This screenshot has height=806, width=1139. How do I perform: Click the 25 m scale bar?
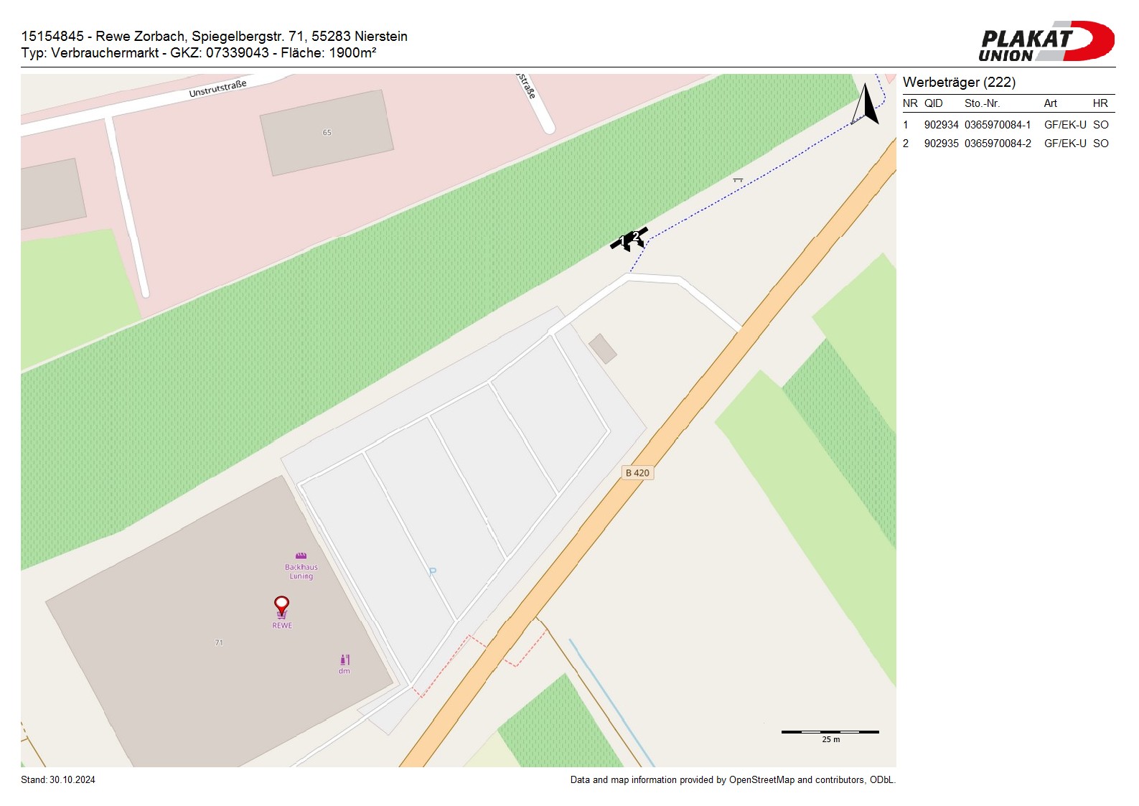tap(830, 732)
